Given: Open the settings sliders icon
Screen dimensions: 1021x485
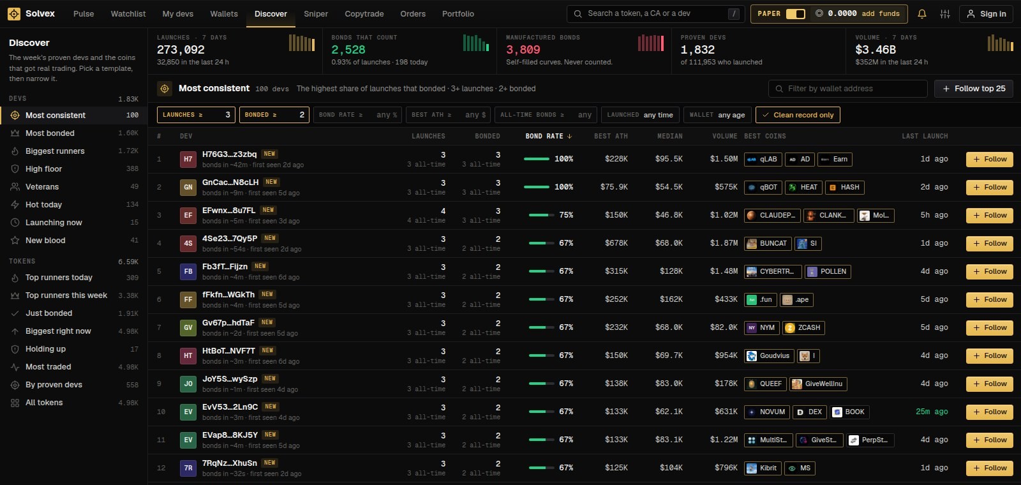Looking at the screenshot, I should (x=945, y=13).
